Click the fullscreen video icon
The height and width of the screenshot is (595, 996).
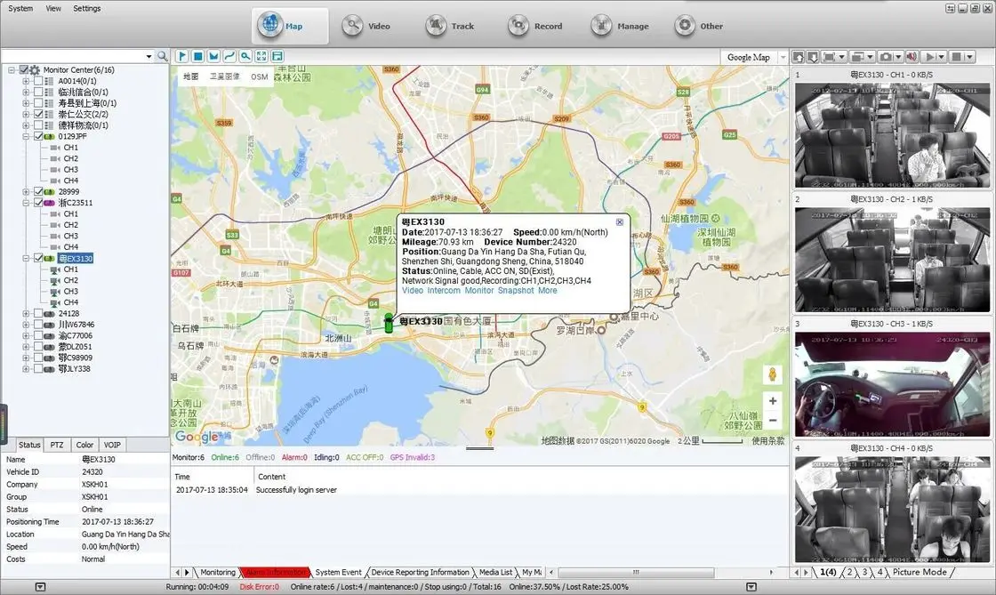click(829, 57)
